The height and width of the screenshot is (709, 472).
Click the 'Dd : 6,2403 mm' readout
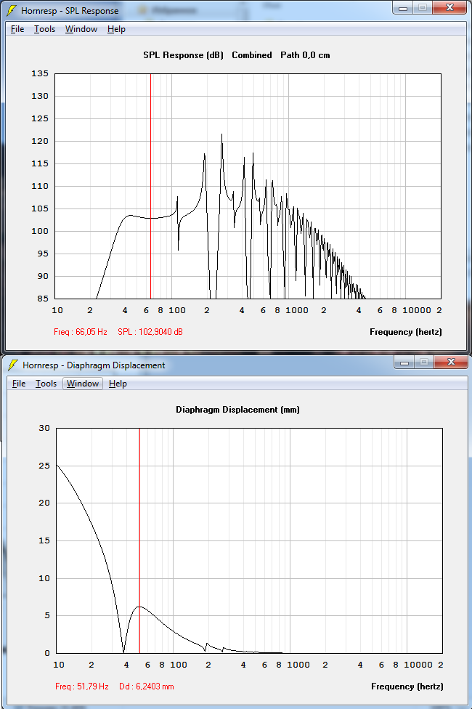coord(147,686)
